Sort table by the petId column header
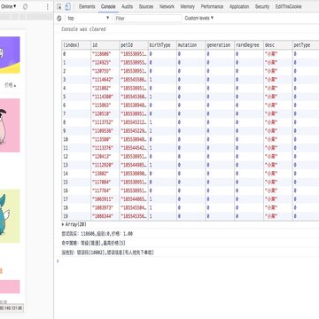Image resolution: width=319 pixels, height=319 pixels. pyautogui.click(x=134, y=45)
